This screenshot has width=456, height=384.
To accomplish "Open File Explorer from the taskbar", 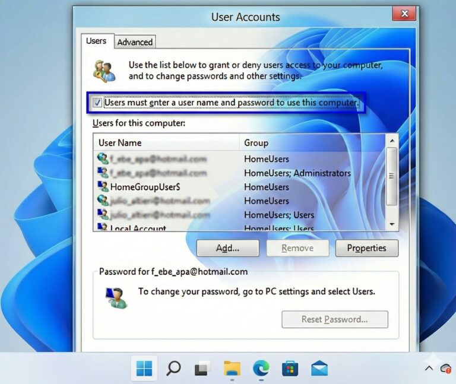I will [x=232, y=369].
